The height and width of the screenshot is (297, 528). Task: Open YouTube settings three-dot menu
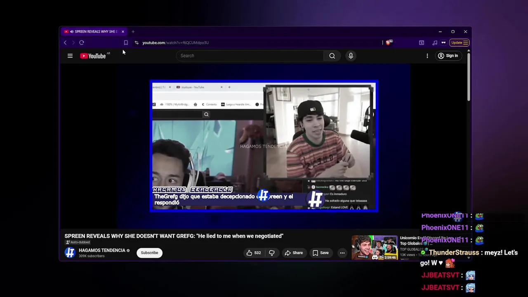click(427, 56)
